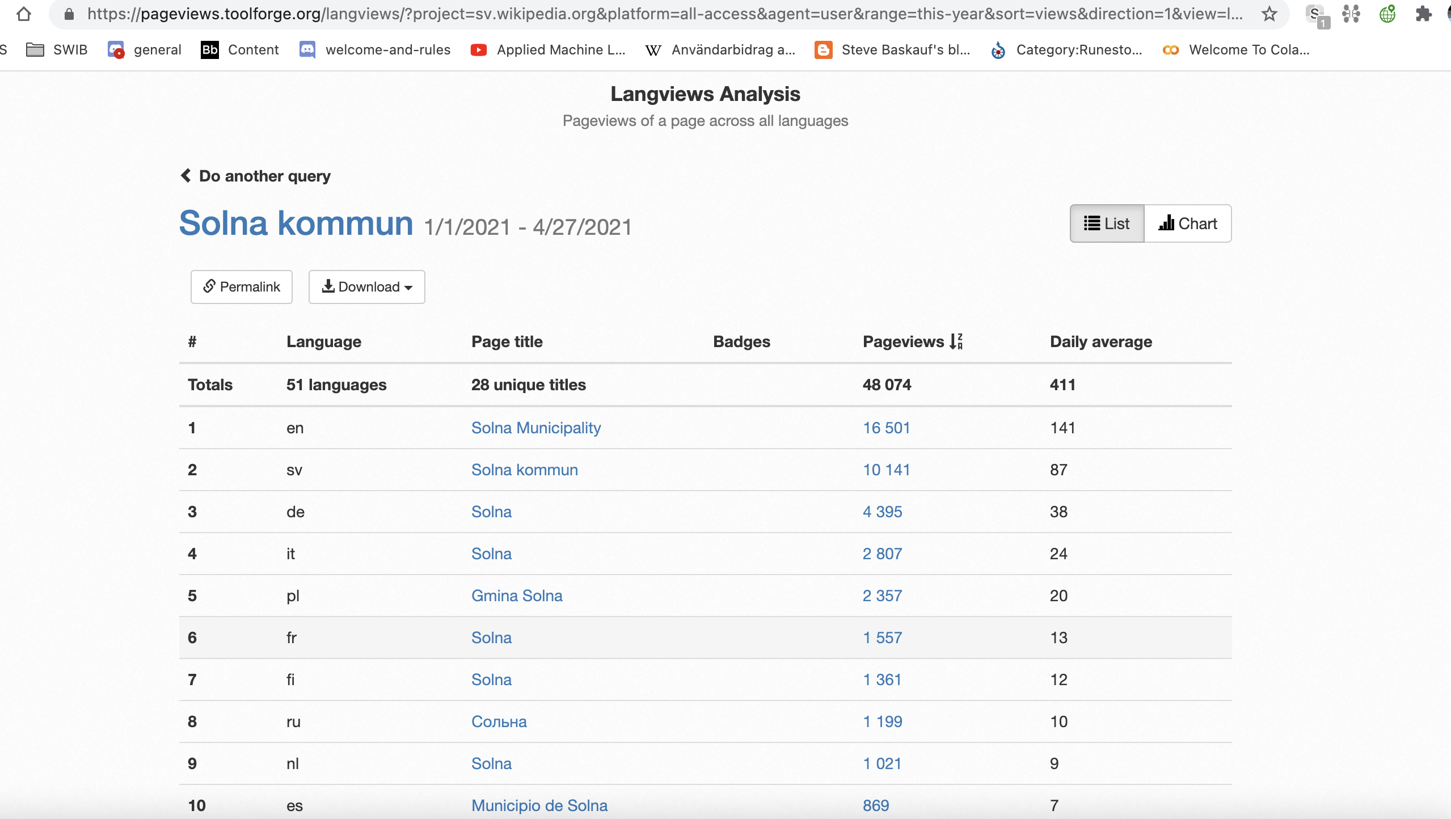Switch to Chart view
This screenshot has height=819, width=1451.
point(1188,223)
